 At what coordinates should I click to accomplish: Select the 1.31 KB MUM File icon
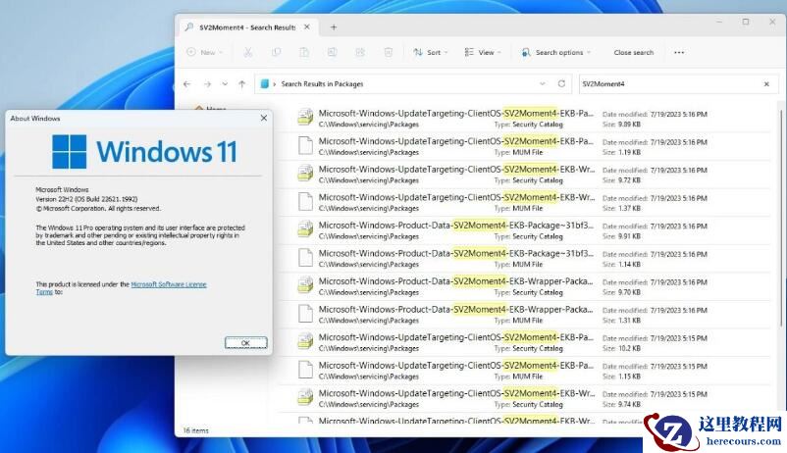[305, 314]
